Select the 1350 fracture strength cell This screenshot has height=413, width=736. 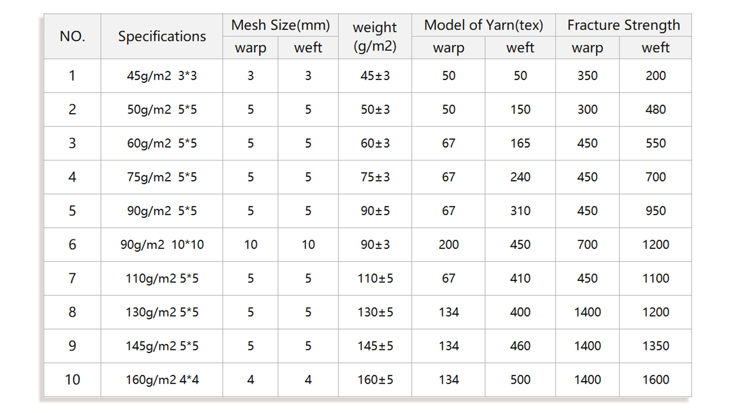655,346
